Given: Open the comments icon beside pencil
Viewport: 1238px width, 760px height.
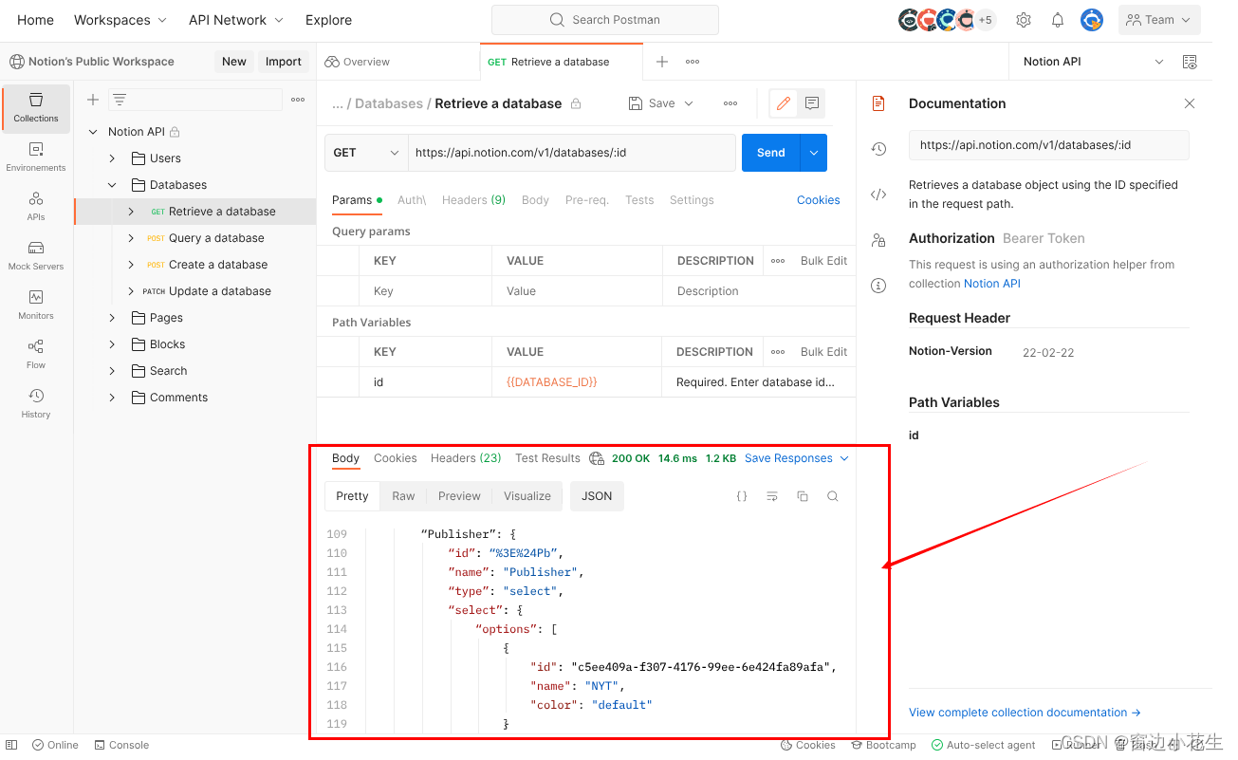Looking at the screenshot, I should [812, 103].
